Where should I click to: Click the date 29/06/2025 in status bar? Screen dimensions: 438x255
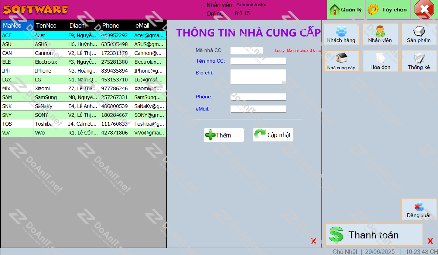(x=380, y=252)
